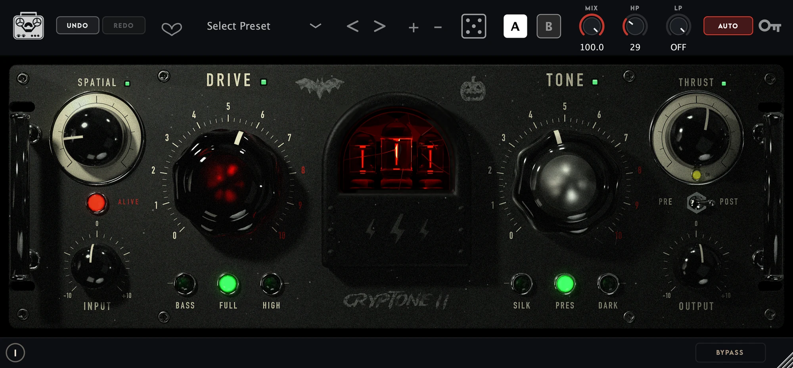Select the PRES tone mode

click(x=565, y=284)
